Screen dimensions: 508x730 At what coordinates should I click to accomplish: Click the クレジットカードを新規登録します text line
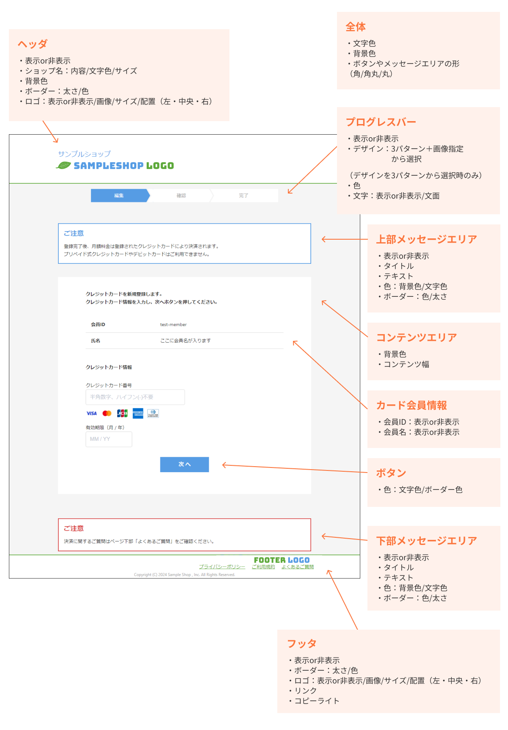tap(124, 294)
